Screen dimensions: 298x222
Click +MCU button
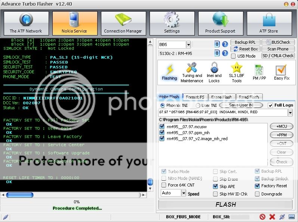(x=282, y=126)
